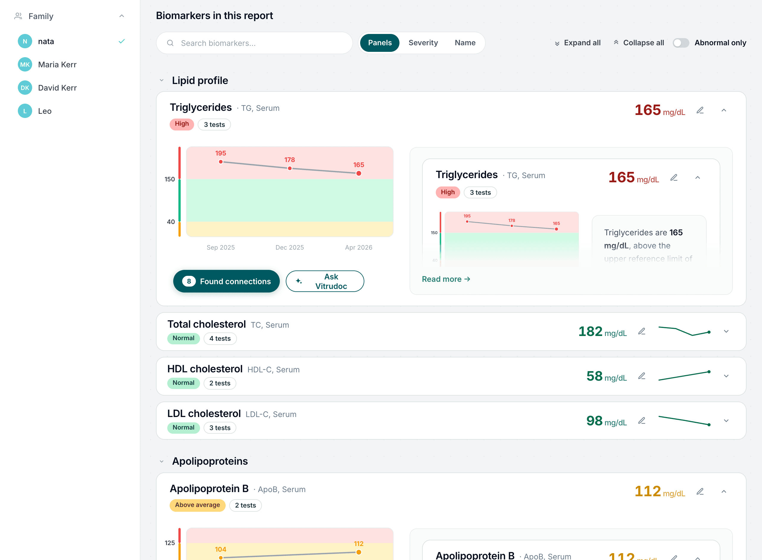Screen dimensions: 762x560
Task: Click the 165 data point on Triglycerides chart
Action: coord(359,173)
